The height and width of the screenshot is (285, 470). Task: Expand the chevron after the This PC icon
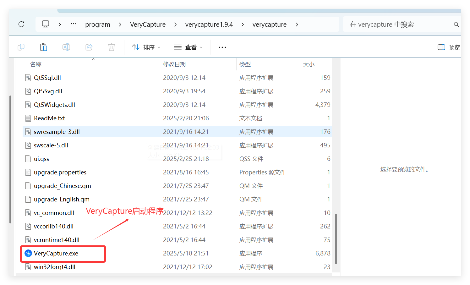coord(60,25)
